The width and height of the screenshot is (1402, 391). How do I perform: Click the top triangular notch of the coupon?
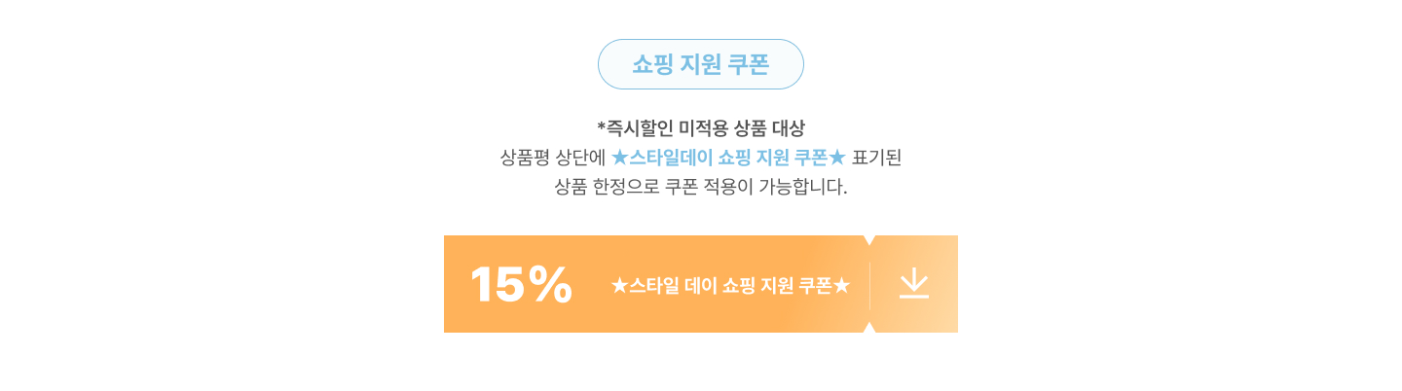point(869,239)
